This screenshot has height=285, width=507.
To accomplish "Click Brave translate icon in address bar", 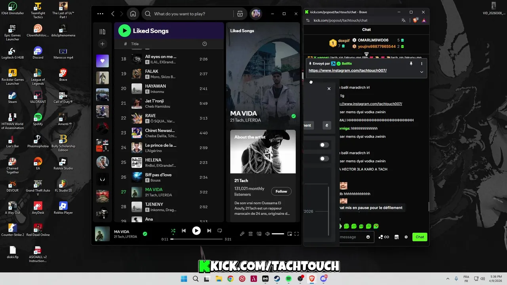I will (403, 20).
